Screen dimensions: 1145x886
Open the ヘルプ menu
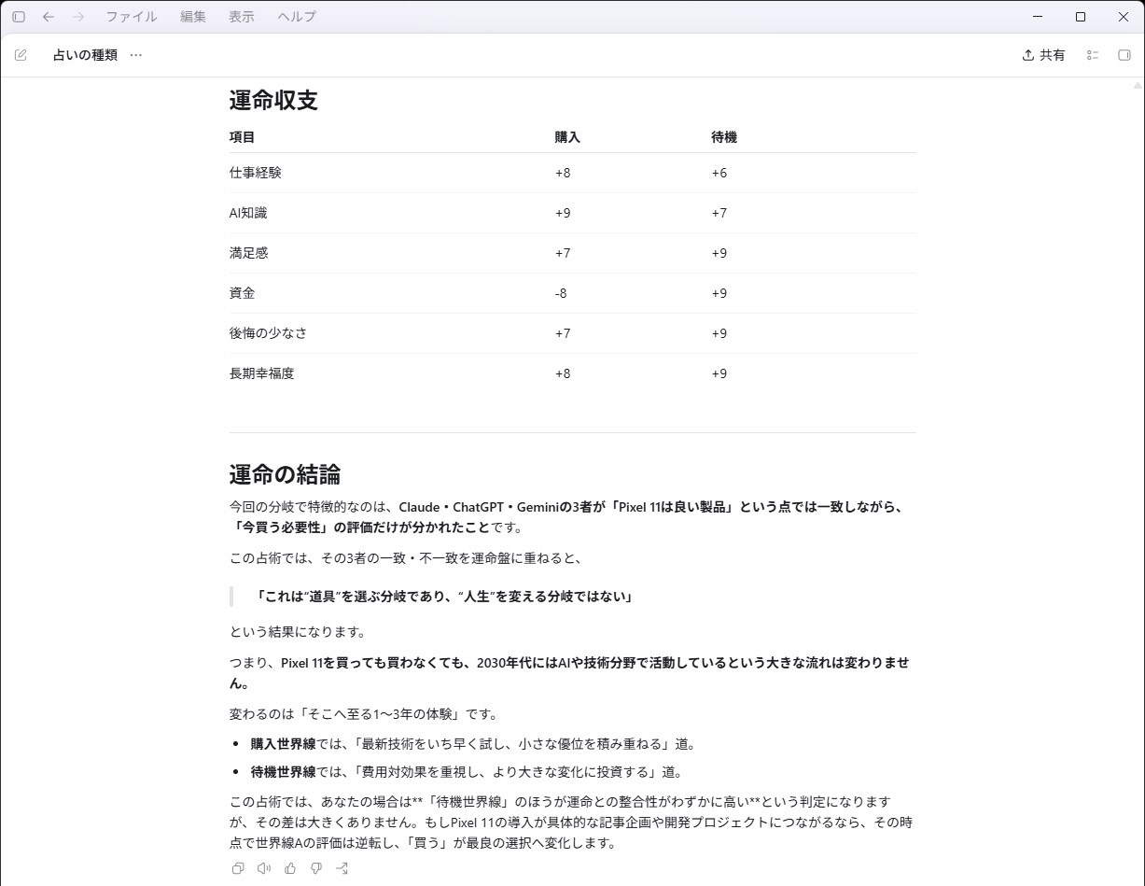pos(297,17)
